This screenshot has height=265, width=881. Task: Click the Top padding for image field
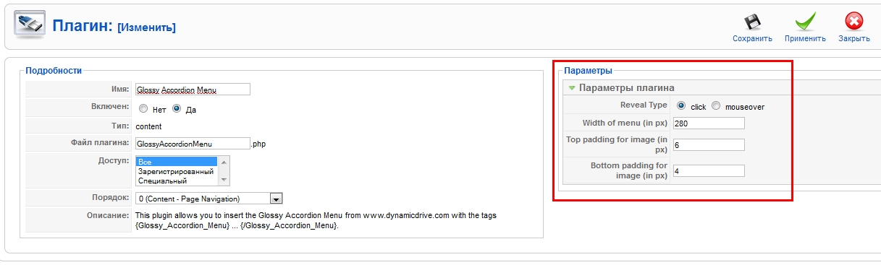click(709, 145)
